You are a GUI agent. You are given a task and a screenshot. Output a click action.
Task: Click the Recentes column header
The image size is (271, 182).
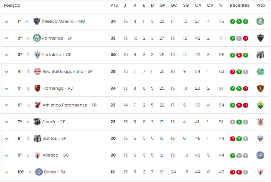coord(240,5)
